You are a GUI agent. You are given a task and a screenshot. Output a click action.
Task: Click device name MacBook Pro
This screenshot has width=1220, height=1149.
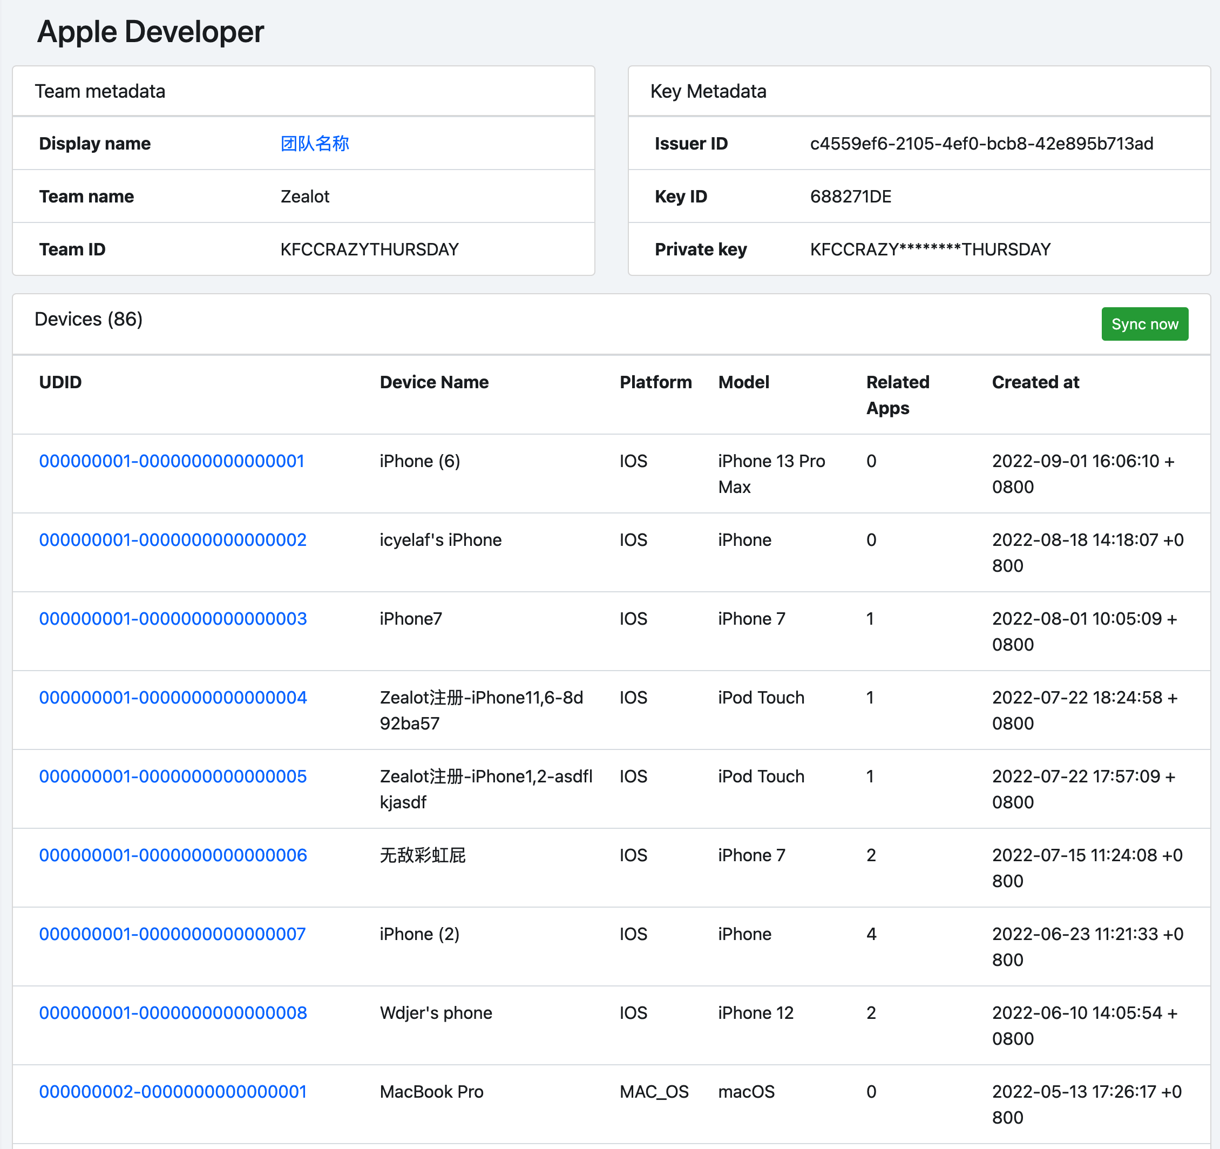pos(431,1092)
